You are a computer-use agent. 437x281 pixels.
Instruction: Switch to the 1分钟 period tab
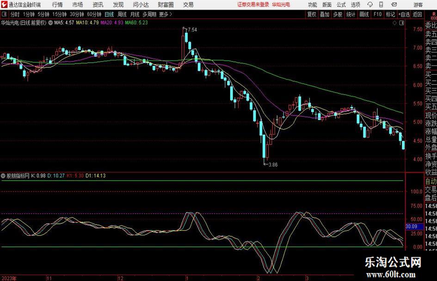click(x=29, y=14)
